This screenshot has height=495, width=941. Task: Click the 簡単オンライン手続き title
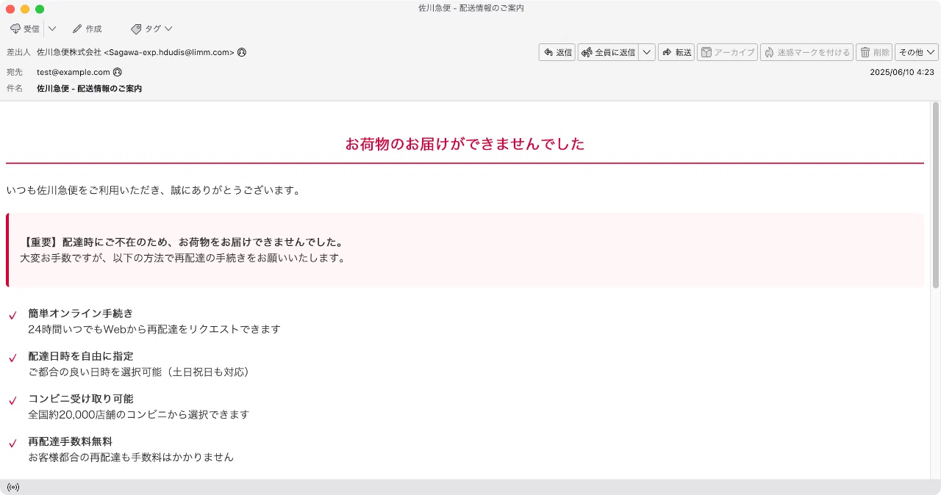tap(81, 313)
